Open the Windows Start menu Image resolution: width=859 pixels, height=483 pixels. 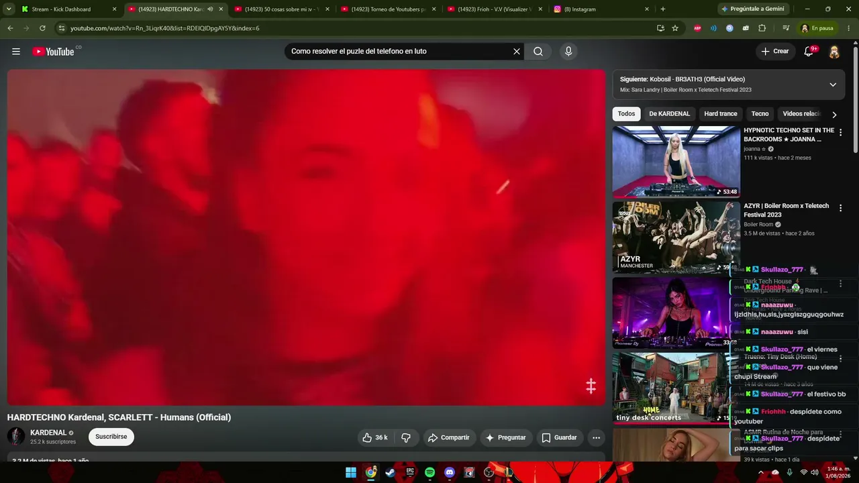351,472
